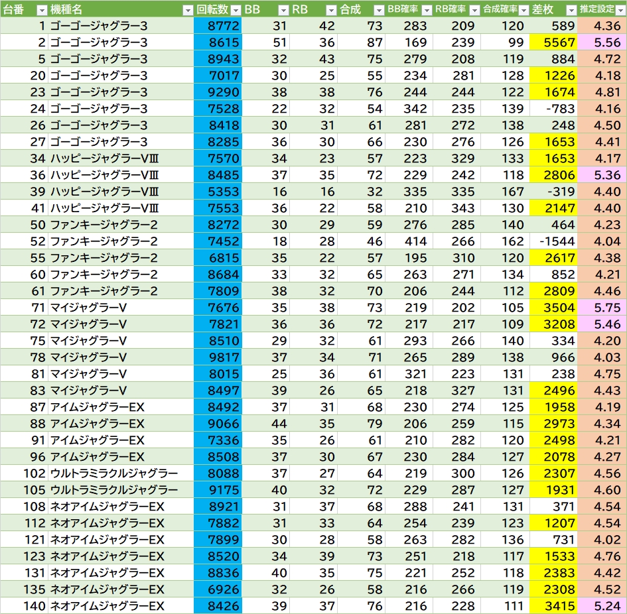
Task: Open the RB確率 filter dropdown
Action: (474, 10)
